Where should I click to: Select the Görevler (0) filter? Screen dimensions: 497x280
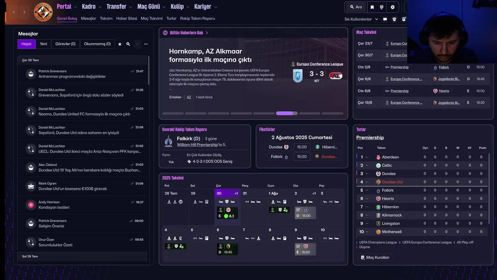click(65, 44)
